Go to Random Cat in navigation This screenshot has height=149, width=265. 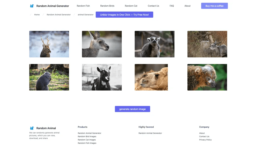(x=131, y=6)
